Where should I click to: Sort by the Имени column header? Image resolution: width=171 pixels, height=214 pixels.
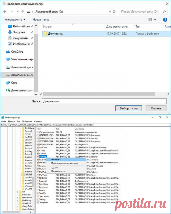coord(48,27)
